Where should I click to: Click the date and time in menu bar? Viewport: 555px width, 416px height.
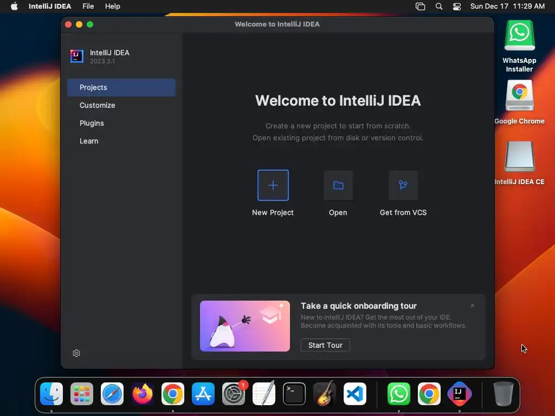[507, 6]
